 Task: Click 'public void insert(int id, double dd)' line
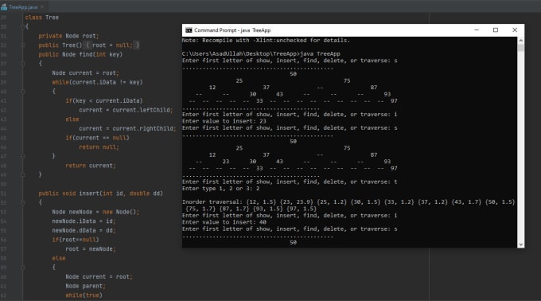coord(101,193)
